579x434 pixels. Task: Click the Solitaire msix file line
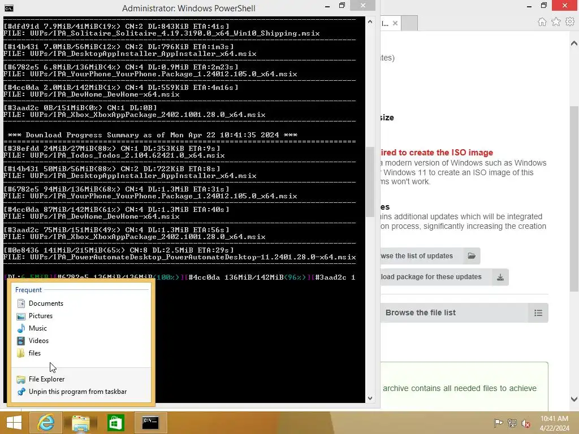click(x=161, y=33)
